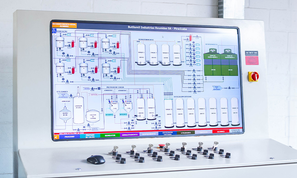Select the Bioreator 1 vessel

[x=60, y=42]
